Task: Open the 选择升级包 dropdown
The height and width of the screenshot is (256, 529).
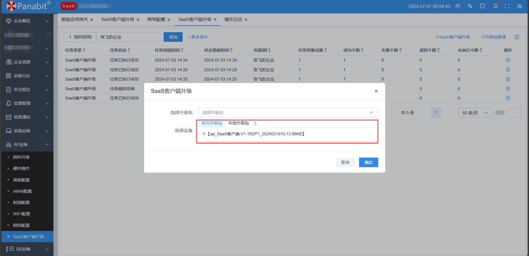Action: click(288, 112)
